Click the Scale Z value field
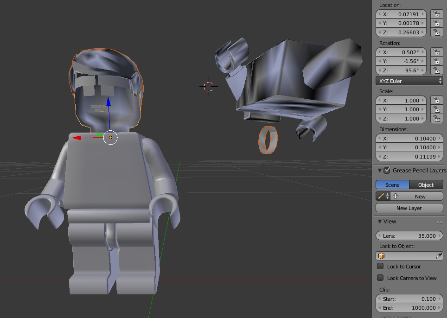 click(x=401, y=118)
